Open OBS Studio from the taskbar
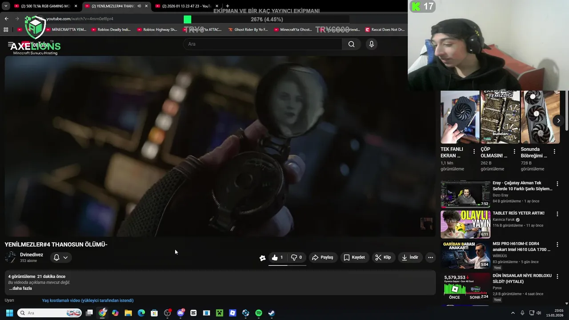 [x=168, y=313]
